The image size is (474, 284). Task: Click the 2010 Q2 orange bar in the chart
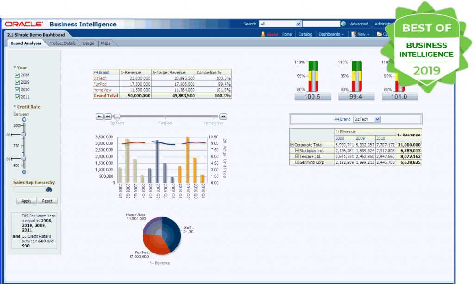187,160
